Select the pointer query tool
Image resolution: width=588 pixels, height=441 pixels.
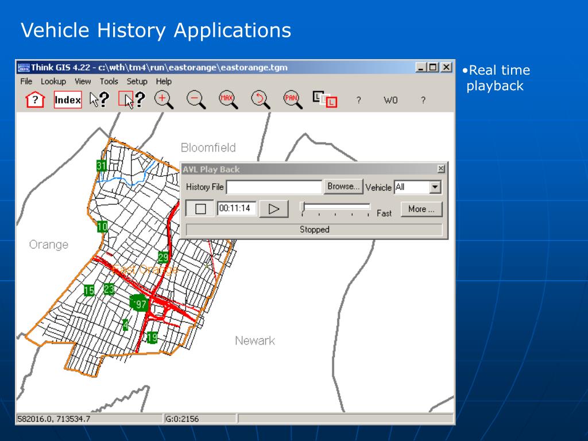[99, 100]
